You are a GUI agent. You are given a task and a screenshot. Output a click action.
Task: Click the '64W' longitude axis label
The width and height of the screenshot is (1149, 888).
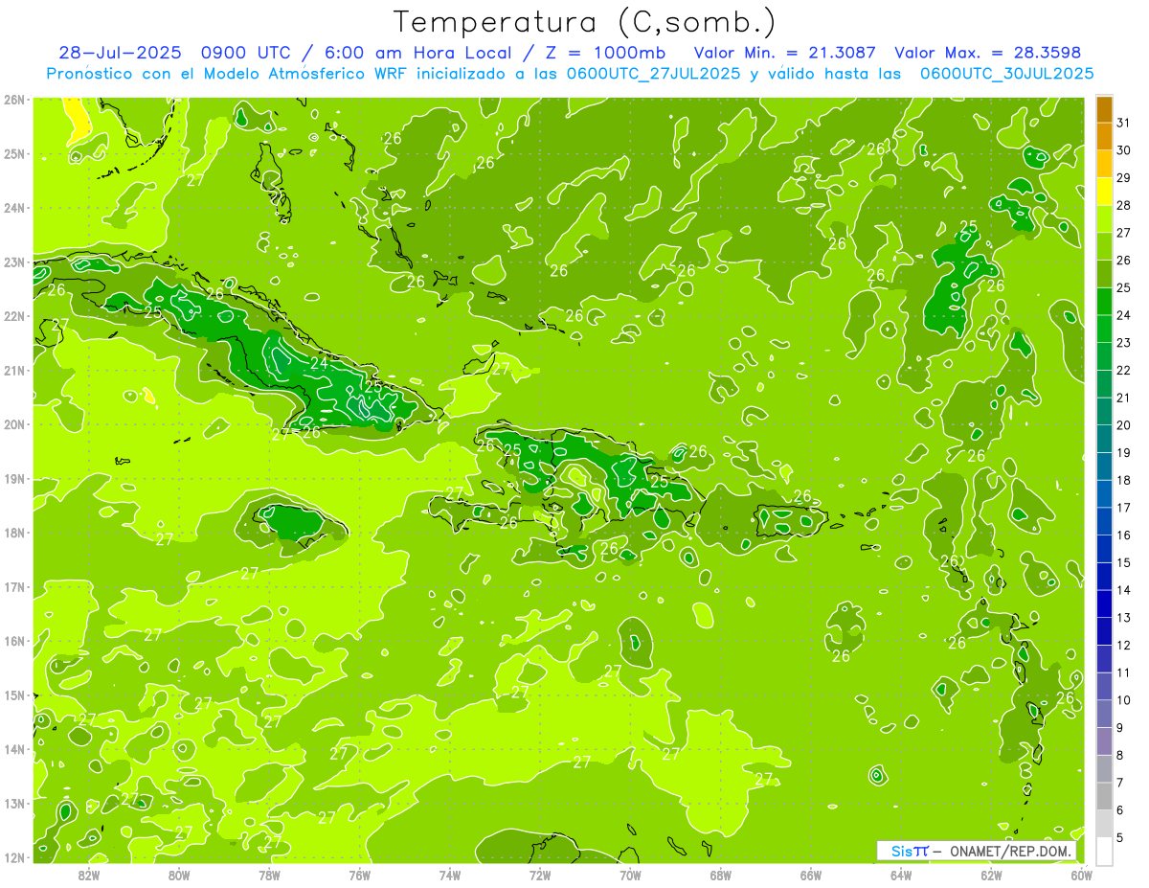tap(901, 874)
